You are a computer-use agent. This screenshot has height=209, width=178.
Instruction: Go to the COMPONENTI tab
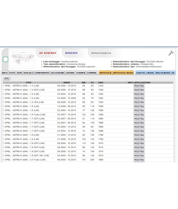coord(42,73)
